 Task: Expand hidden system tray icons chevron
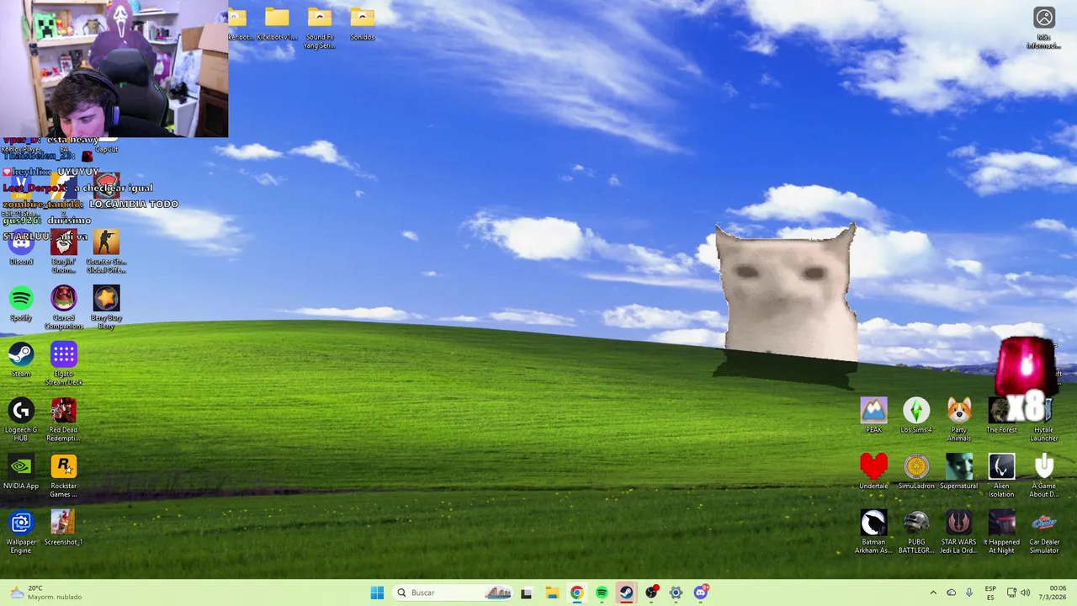(932, 593)
